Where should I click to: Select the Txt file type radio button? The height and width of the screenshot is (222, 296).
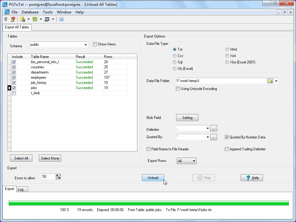[175, 49]
